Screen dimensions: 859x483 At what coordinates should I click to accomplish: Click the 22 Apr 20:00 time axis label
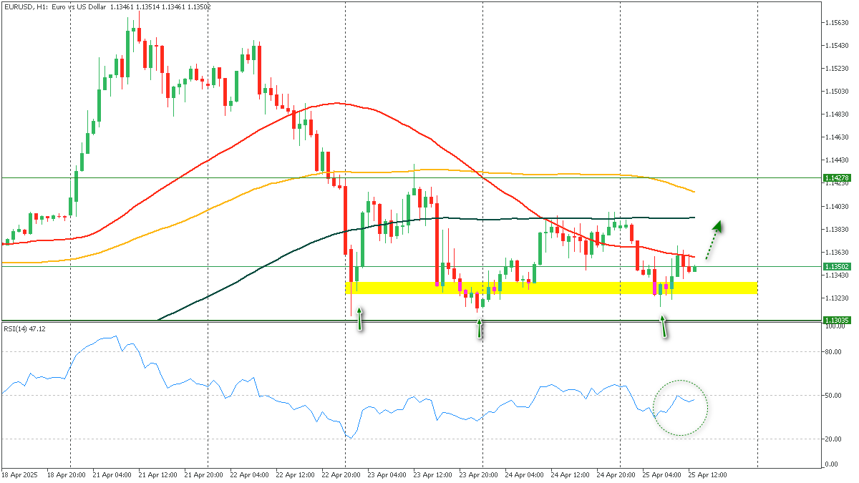tap(341, 474)
